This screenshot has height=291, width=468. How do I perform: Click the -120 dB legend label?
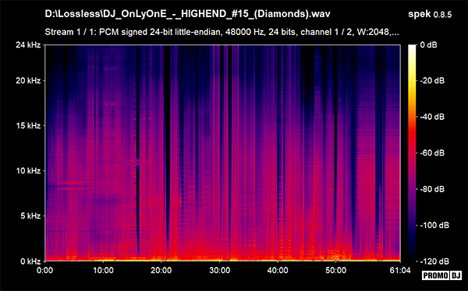pos(434,261)
